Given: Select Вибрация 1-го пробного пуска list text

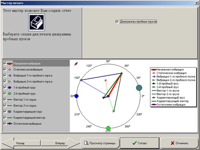Looking at the screenshot, I should tap(33, 76).
